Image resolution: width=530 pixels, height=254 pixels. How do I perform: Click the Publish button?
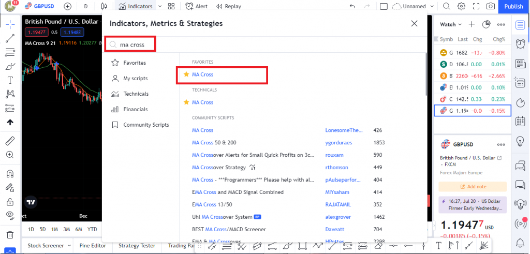coord(513,6)
